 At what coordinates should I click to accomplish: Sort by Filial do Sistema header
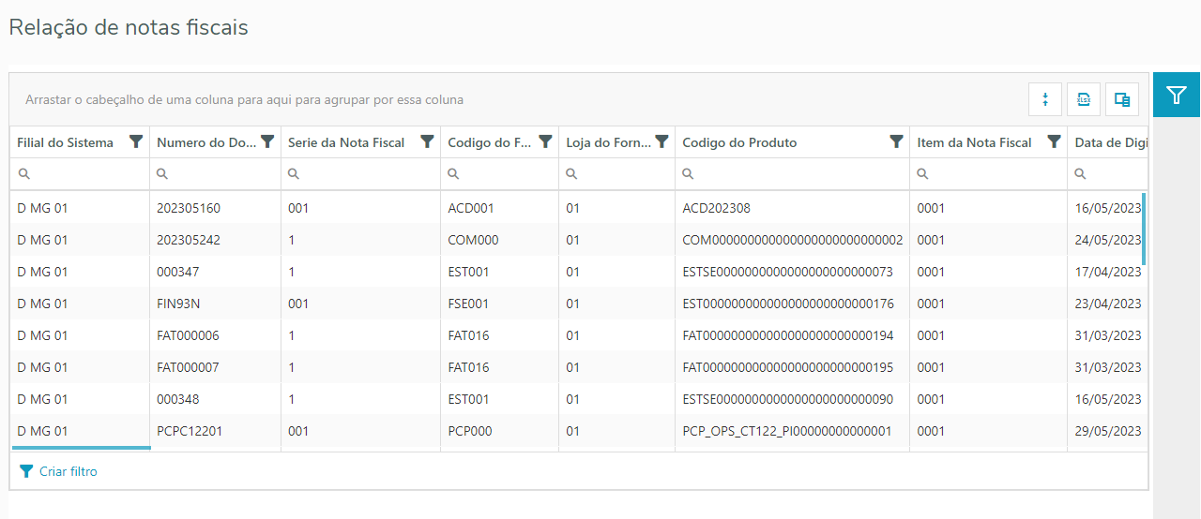pos(65,142)
